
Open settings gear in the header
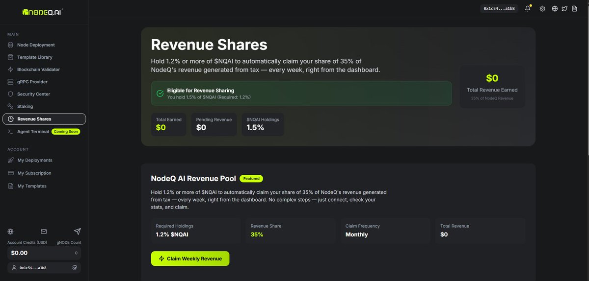pyautogui.click(x=542, y=8)
